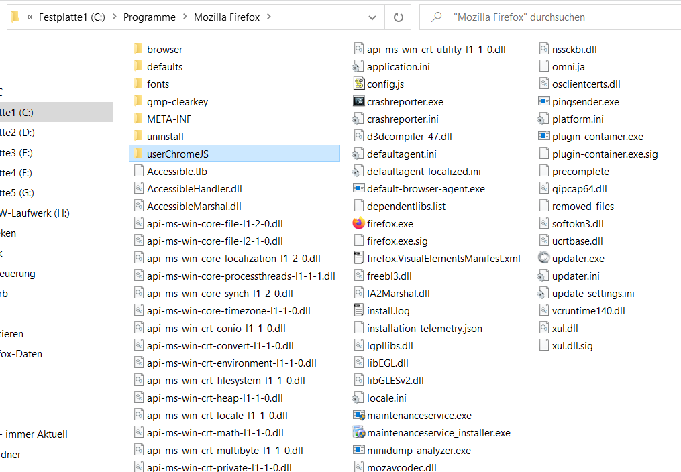This screenshot has width=681, height=472.
Task: Select the fonts folder name
Action: (158, 84)
